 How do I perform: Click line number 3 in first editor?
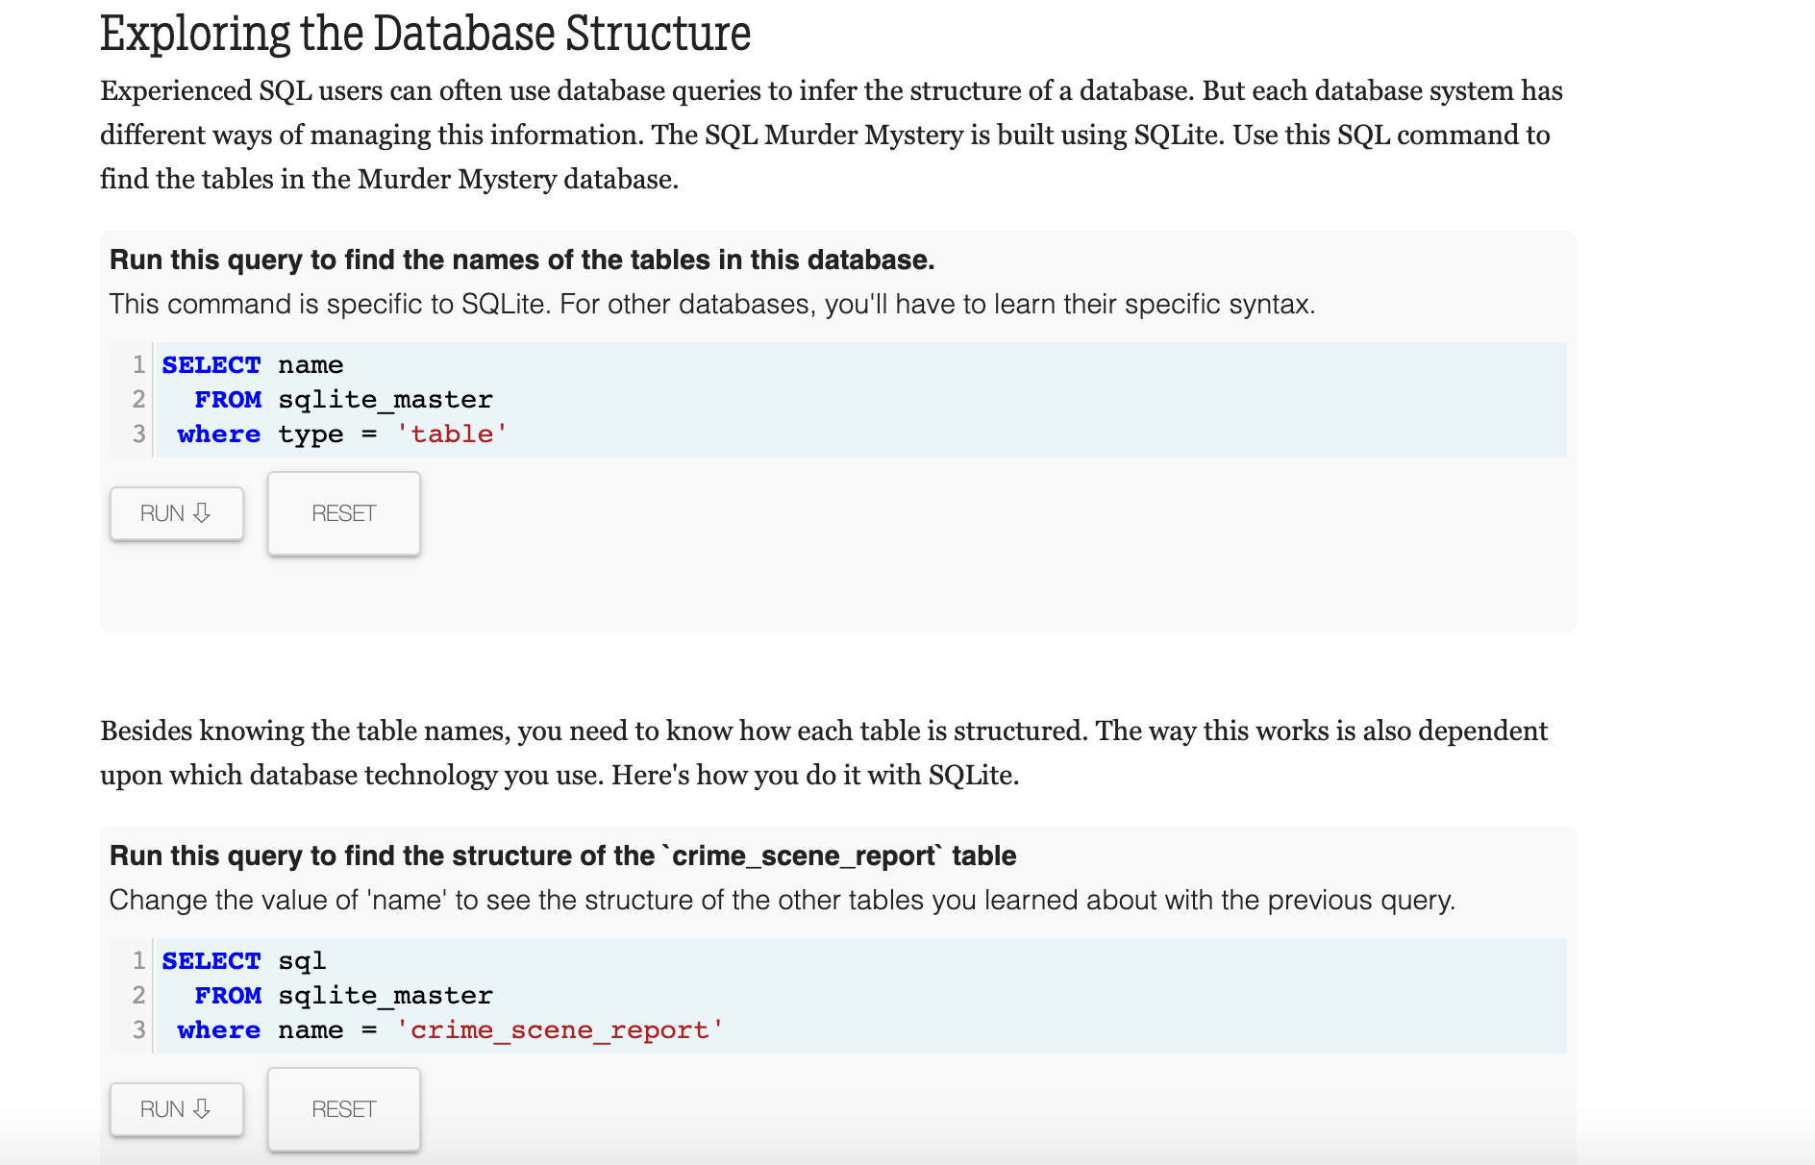point(138,434)
